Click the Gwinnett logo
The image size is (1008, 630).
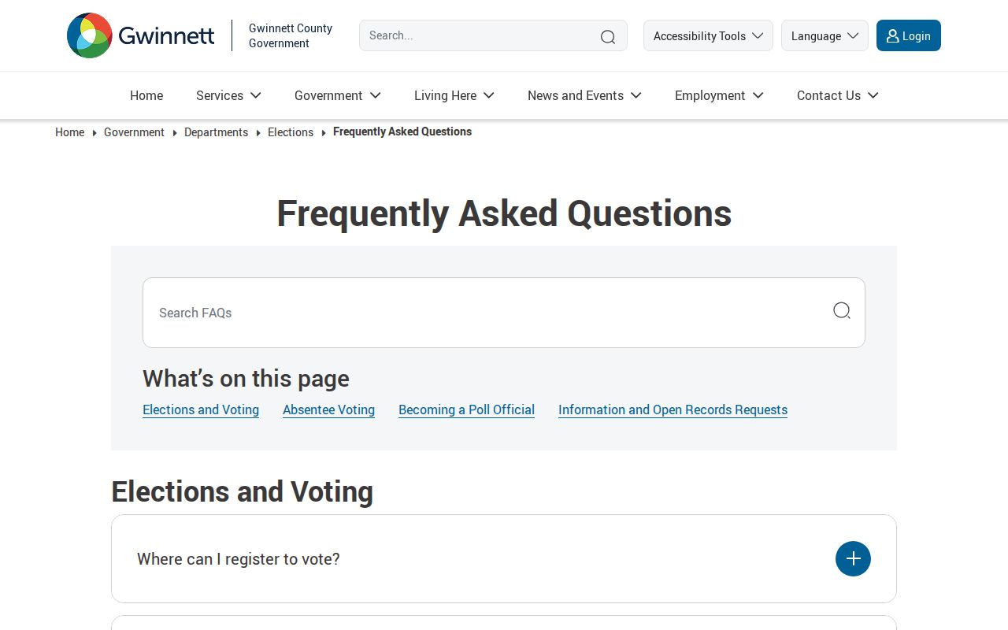pos(141,35)
